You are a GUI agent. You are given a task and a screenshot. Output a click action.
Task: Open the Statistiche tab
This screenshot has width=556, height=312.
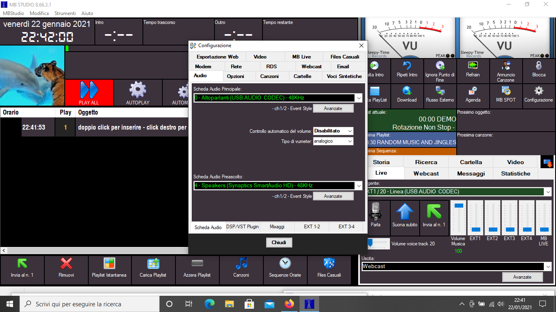[516, 173]
